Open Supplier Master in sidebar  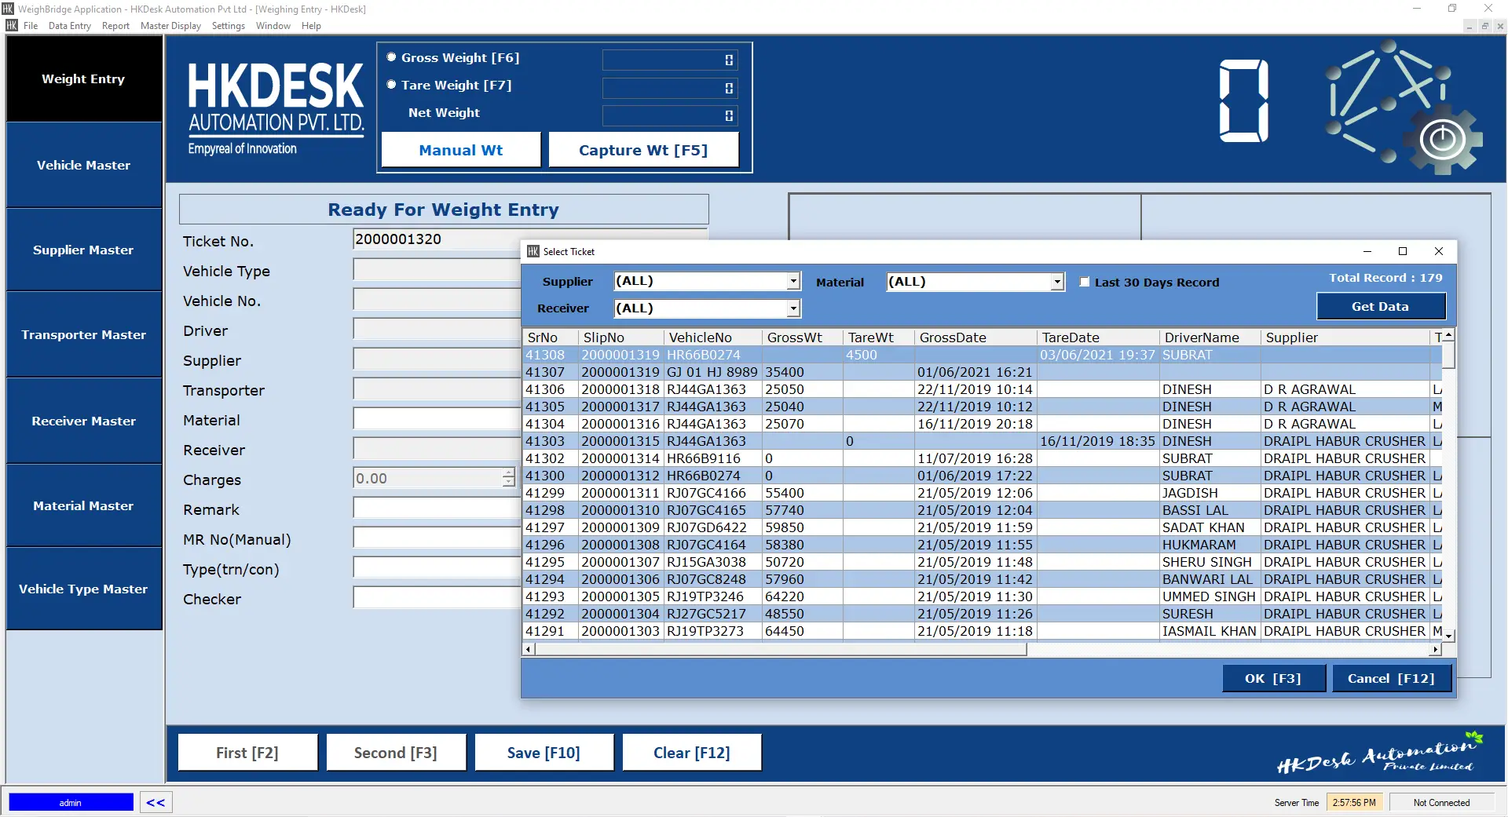[84, 250]
